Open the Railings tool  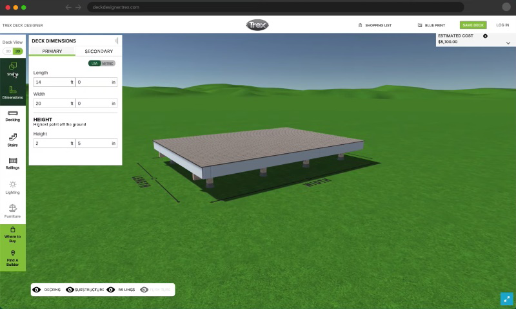coord(12,164)
